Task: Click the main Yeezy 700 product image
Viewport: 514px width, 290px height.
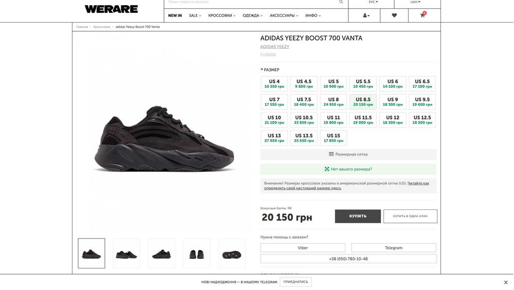Action: (164, 138)
